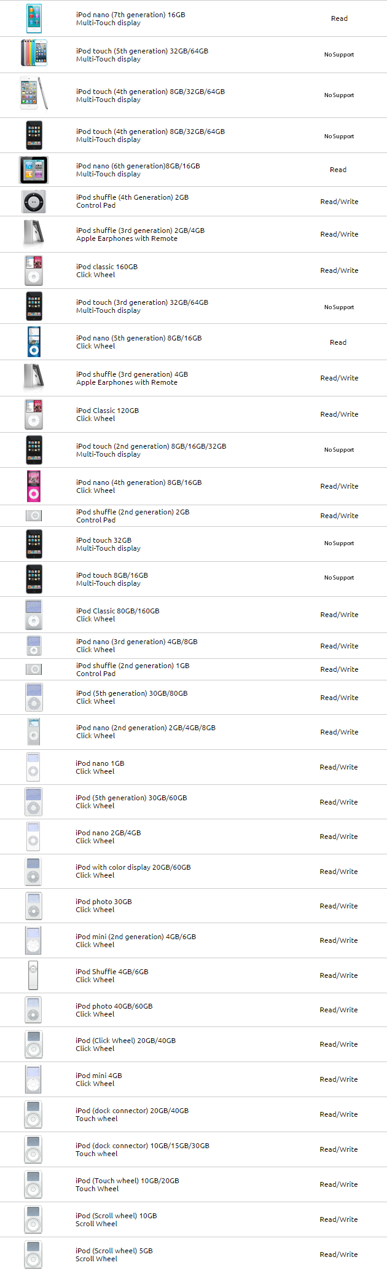Click the iPod shuffle 4th Generation device icon
The height and width of the screenshot is (1276, 387).
(x=34, y=202)
